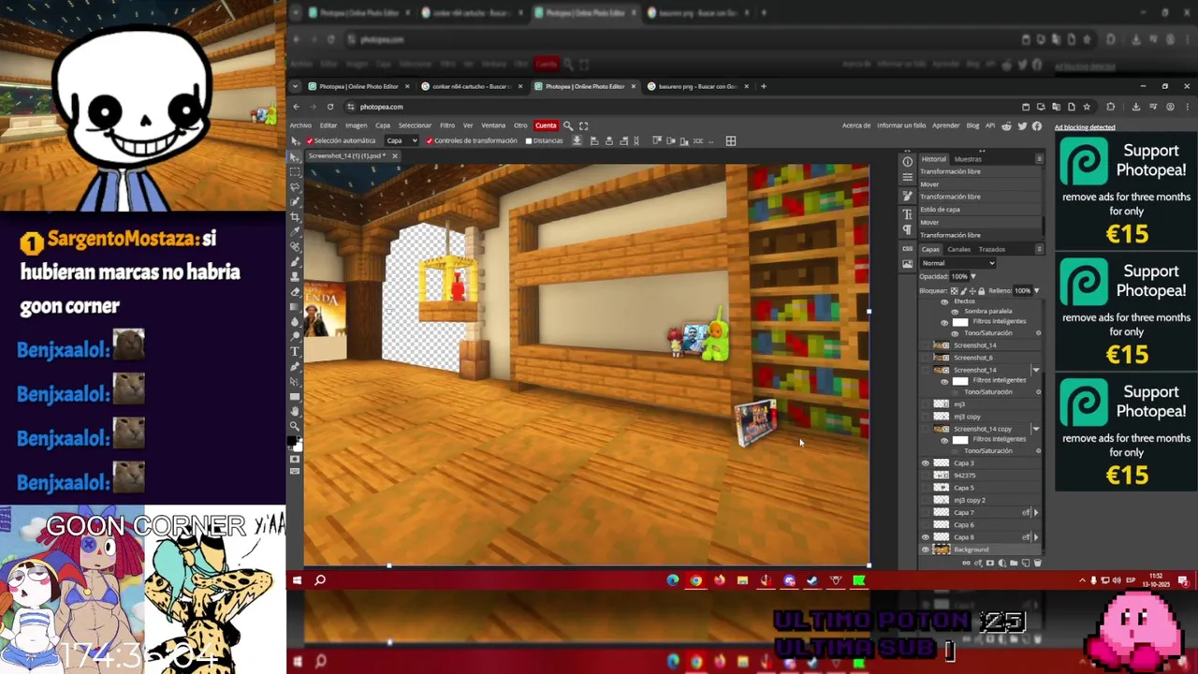Click the delete layer trash icon
The height and width of the screenshot is (674, 1198).
pos(1037,563)
